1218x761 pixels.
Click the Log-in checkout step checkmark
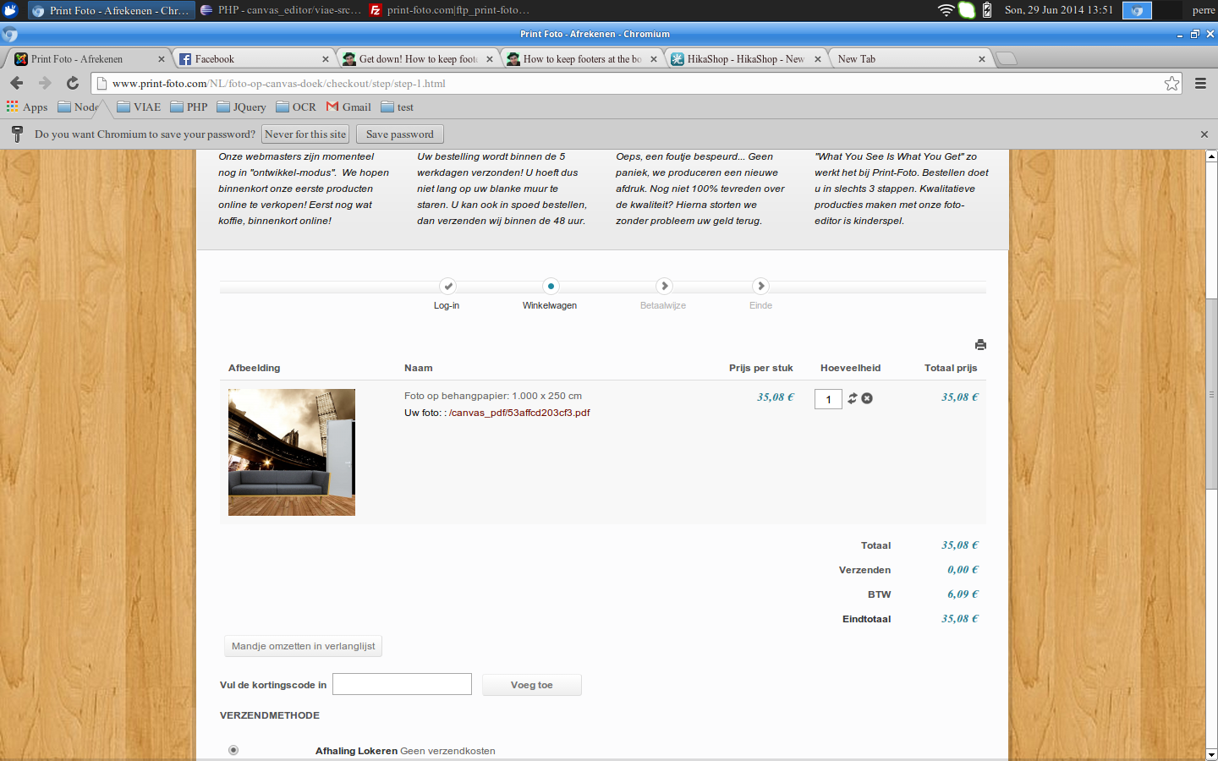[448, 286]
